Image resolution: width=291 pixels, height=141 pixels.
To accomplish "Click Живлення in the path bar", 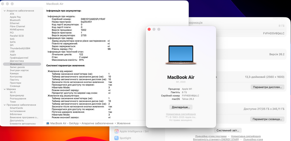I will click(124, 123).
